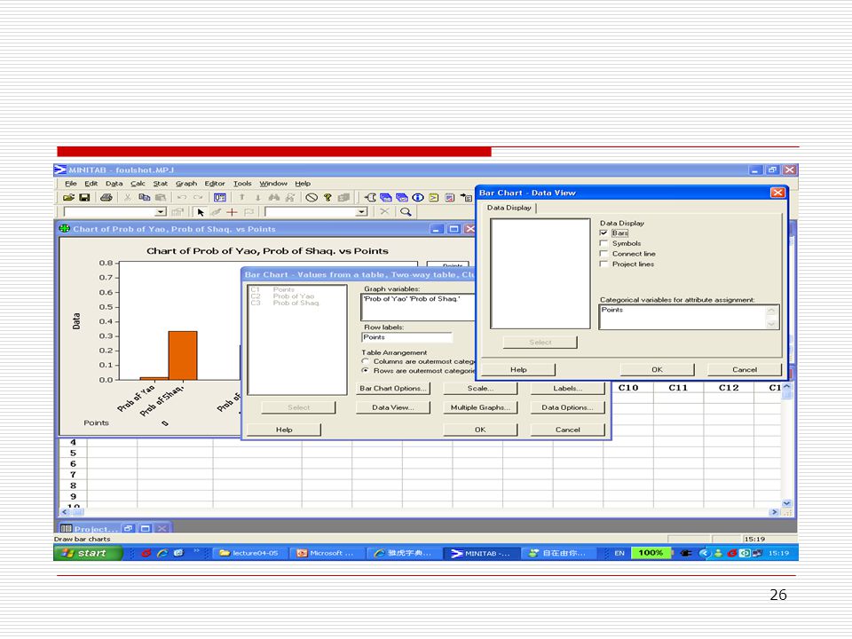Select Rows are outermost categories radio
This screenshot has width=852, height=639.
(x=366, y=371)
